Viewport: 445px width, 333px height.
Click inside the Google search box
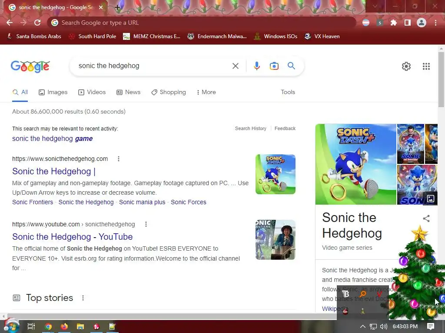(153, 66)
